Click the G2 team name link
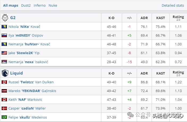The image size is (187, 122). coord(13,18)
